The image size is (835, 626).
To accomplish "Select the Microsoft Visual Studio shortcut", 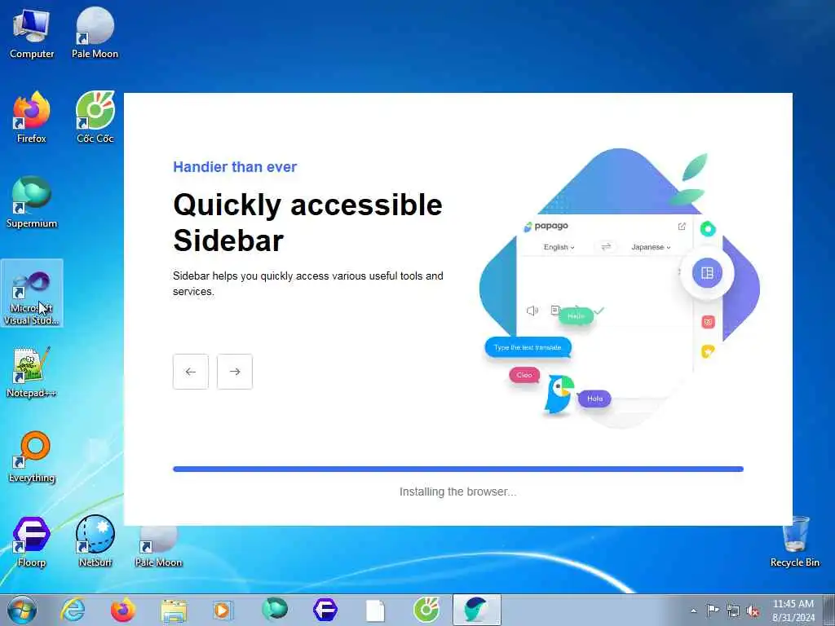I will click(32, 293).
